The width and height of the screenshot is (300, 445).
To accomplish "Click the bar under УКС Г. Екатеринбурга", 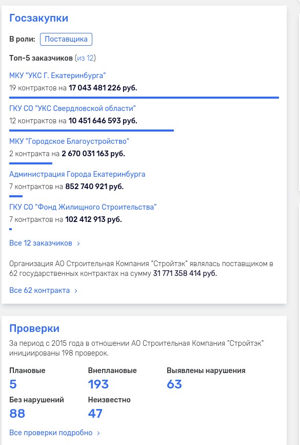I will pos(144,98).
